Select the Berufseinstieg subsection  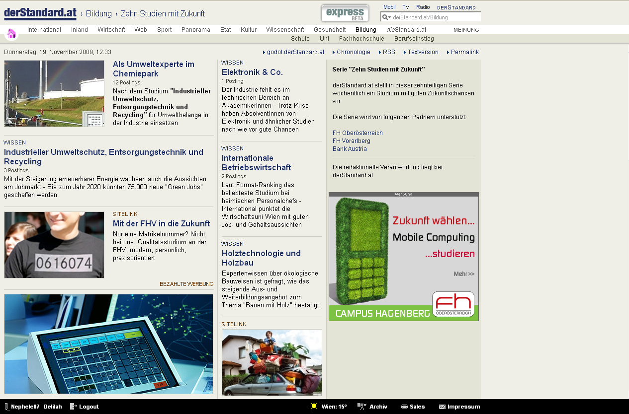coord(414,38)
